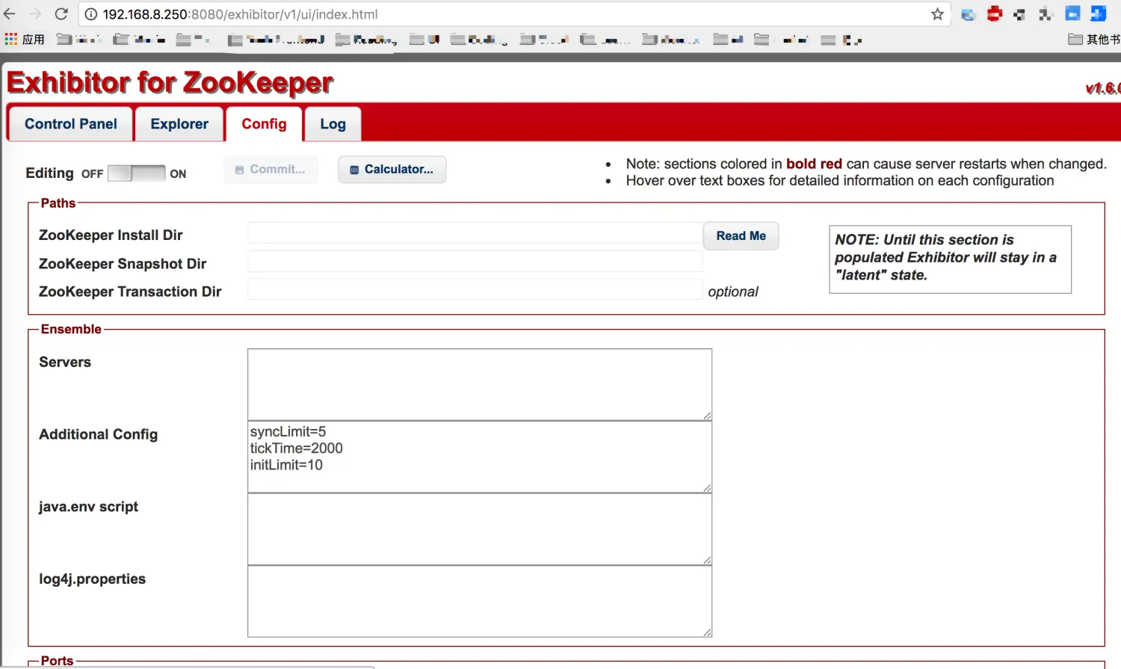This screenshot has width=1121, height=669.
Task: Click the Ports section heading
Action: (57, 661)
